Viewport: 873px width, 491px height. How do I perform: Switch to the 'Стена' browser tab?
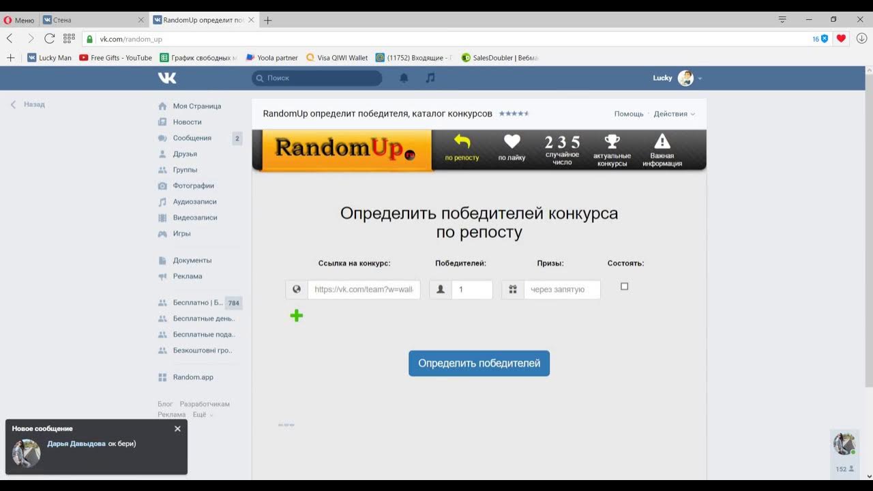[94, 20]
